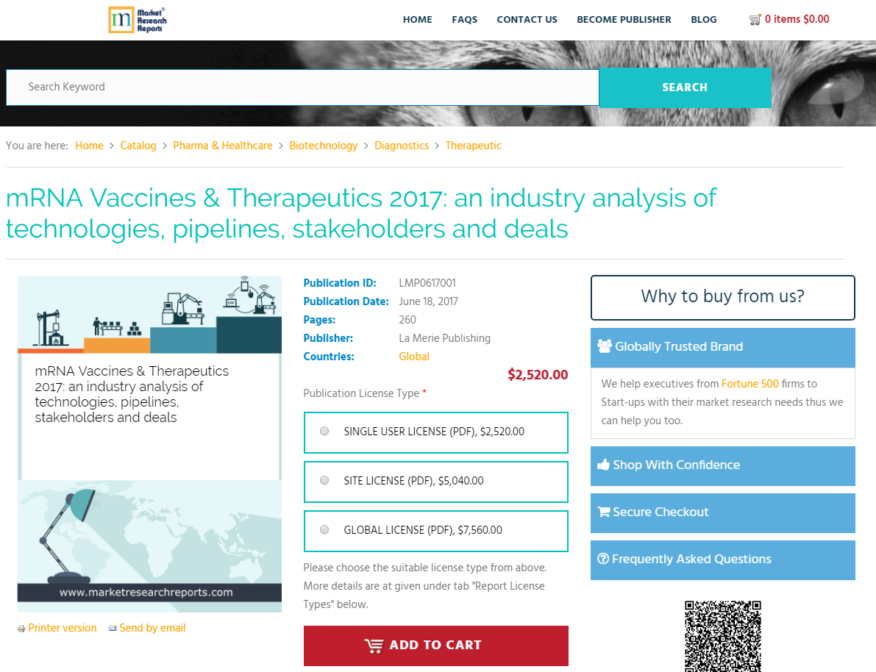The width and height of the screenshot is (876, 672).
Task: Click the thumbs-up icon on Shop With Confidence
Action: pos(603,465)
